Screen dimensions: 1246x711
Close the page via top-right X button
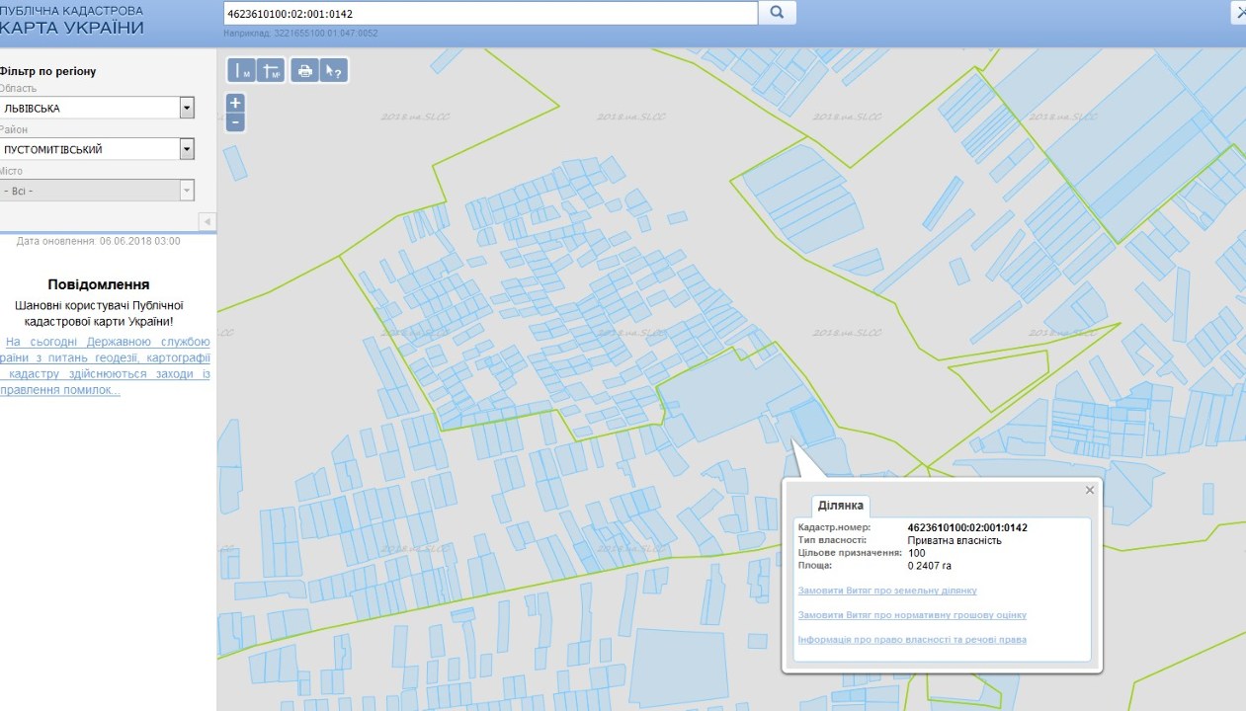click(x=1238, y=12)
